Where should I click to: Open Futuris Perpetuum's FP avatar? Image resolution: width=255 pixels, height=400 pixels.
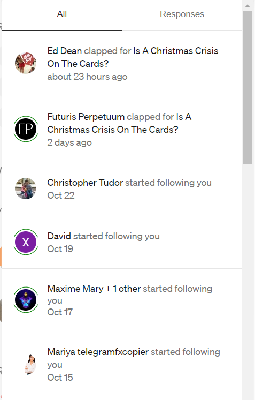[x=26, y=129]
